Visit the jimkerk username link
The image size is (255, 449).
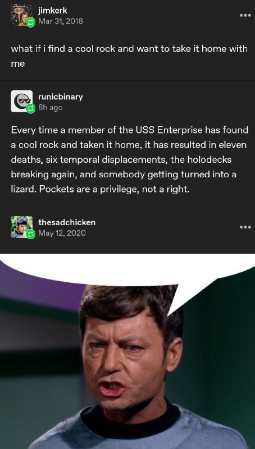53,11
